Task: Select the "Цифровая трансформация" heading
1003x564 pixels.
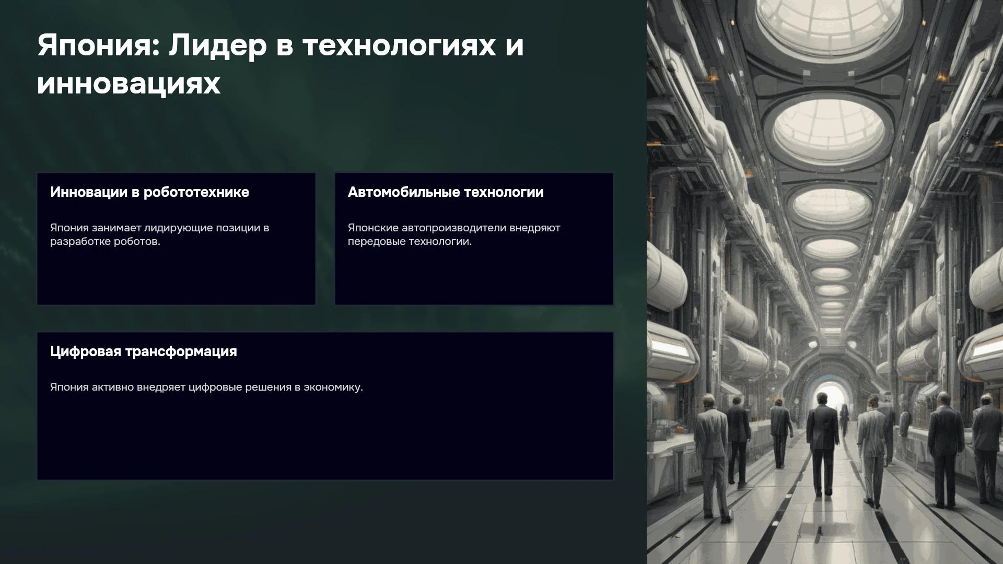Action: click(x=144, y=351)
